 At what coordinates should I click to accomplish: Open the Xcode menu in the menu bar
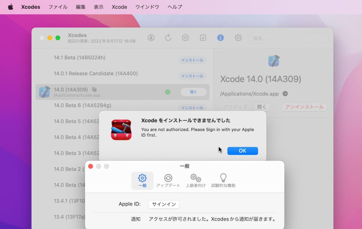[x=119, y=7]
